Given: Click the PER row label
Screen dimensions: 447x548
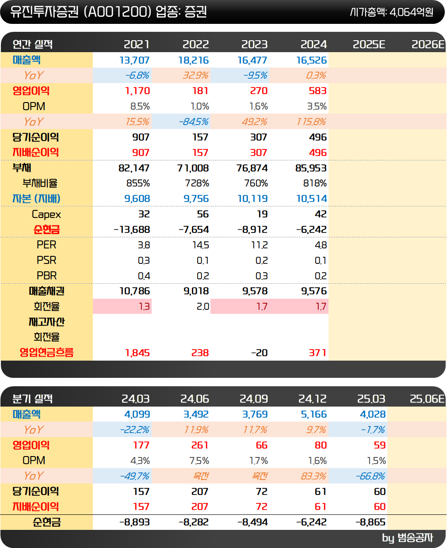Looking at the screenshot, I should point(46,244).
